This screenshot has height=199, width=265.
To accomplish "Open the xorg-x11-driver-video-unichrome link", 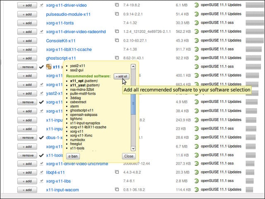I will pos(77,164).
